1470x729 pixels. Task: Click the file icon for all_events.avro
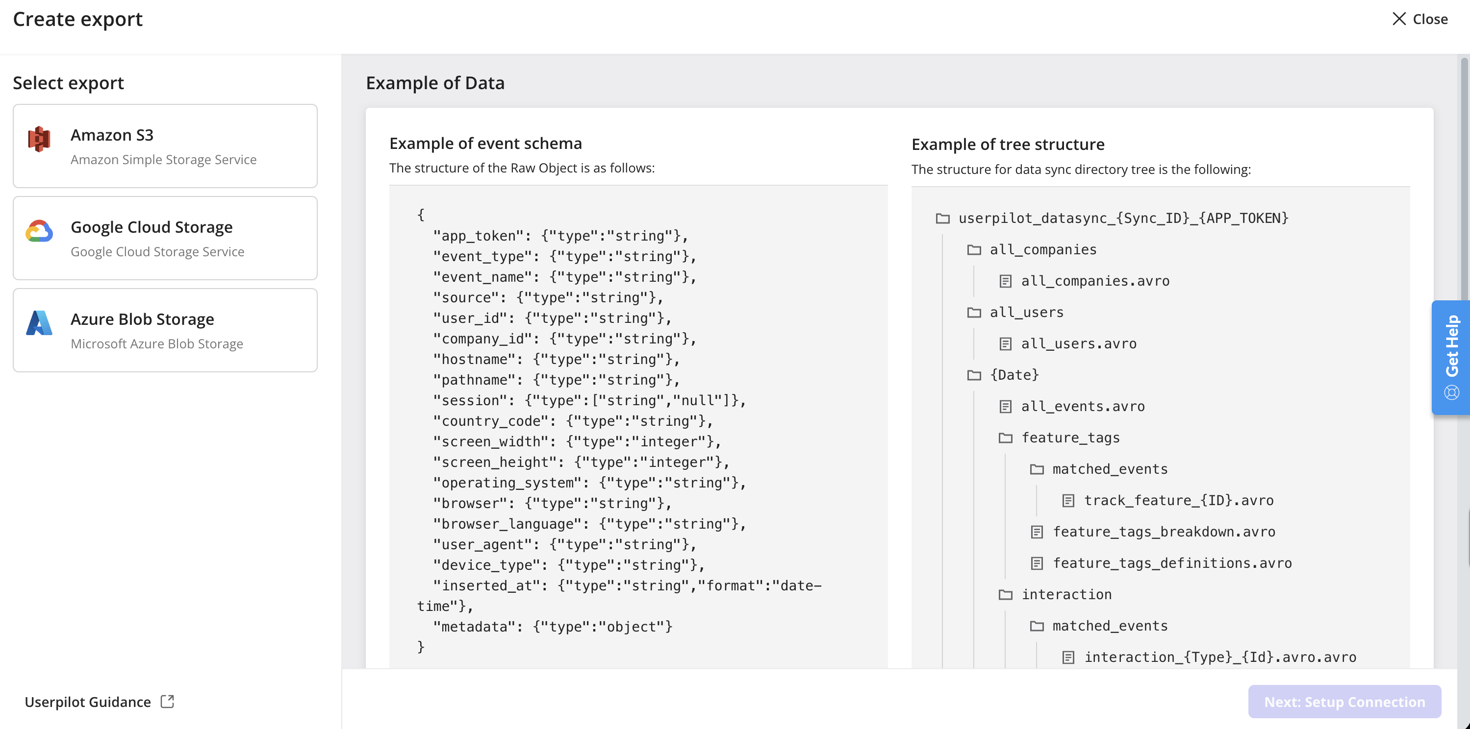click(x=1006, y=407)
